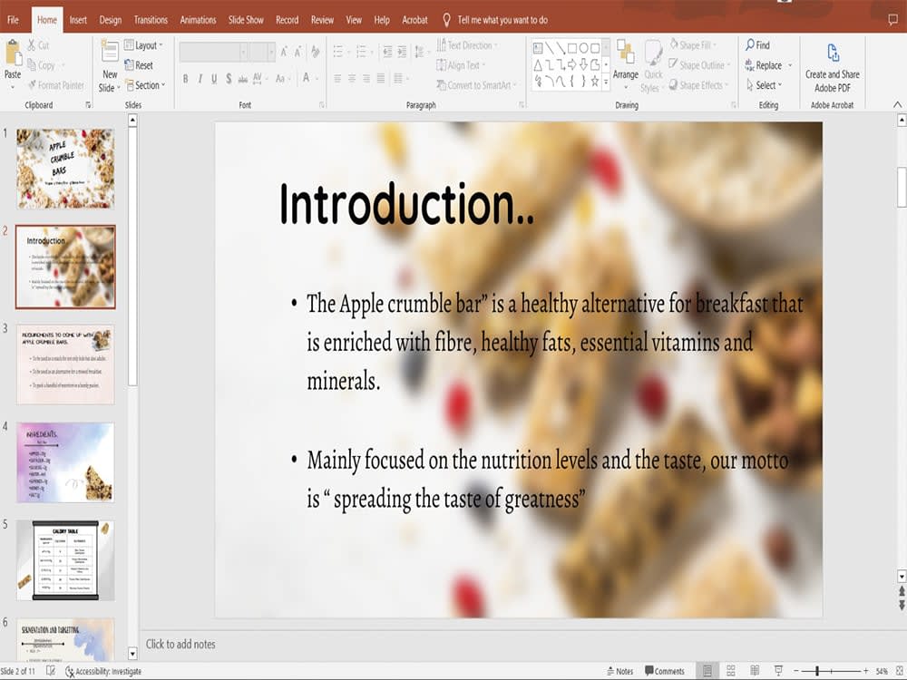
Task: Click the Find magnifier
Action: pyautogui.click(x=758, y=45)
